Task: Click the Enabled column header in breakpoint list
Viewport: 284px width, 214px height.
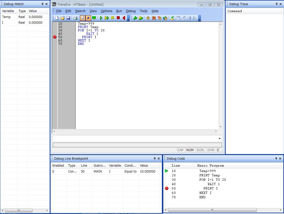Action: (x=59, y=166)
